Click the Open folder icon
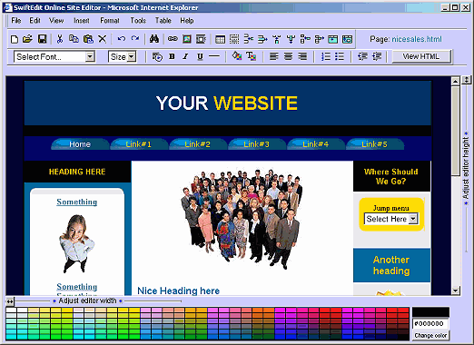Image resolution: width=474 pixels, height=345 pixels. [x=27, y=39]
